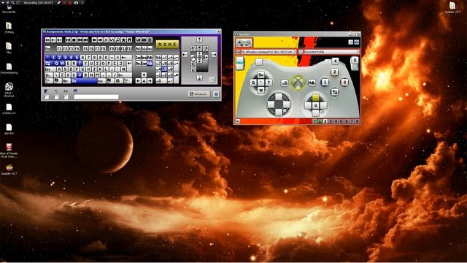Viewport: 467px width, 263px height.
Task: Switch to set 7 tab
Action: click(x=352, y=121)
